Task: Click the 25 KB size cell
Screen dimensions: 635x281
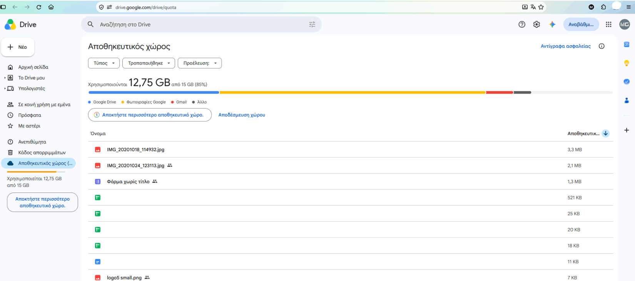Action: (x=573, y=214)
